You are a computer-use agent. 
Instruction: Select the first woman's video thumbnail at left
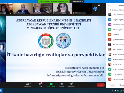pos(6,9)
